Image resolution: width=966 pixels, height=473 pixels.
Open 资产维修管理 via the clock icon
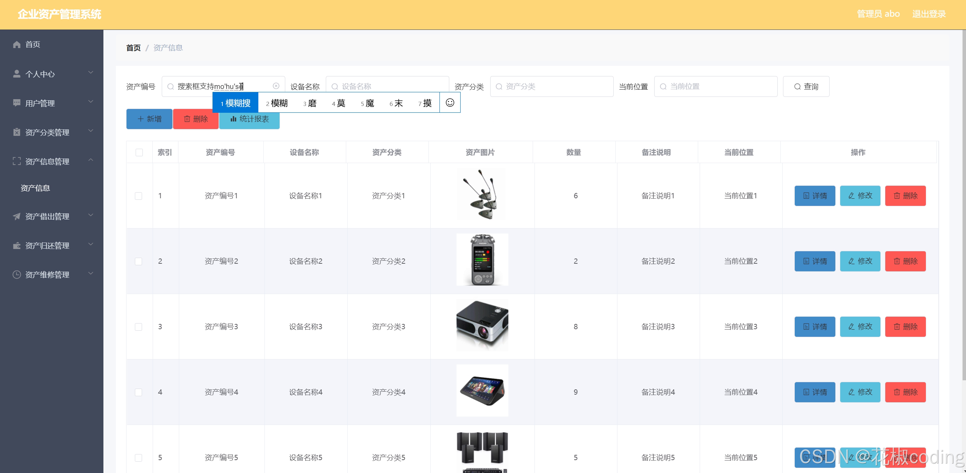17,274
